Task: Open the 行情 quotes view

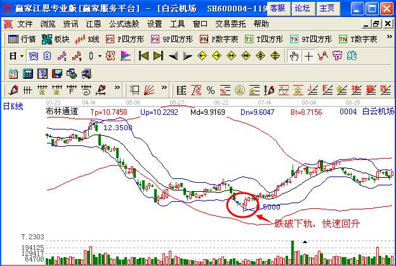Action: click(x=22, y=39)
